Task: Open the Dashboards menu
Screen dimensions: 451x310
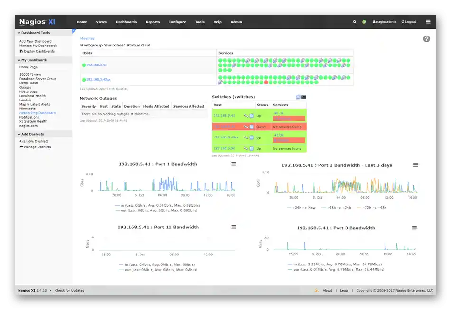Action: (126, 22)
